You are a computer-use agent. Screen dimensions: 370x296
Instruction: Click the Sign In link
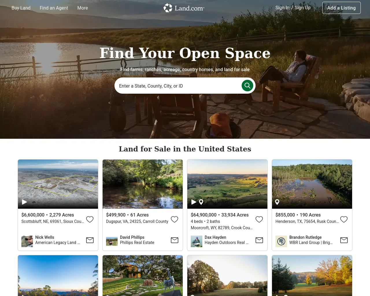(282, 8)
